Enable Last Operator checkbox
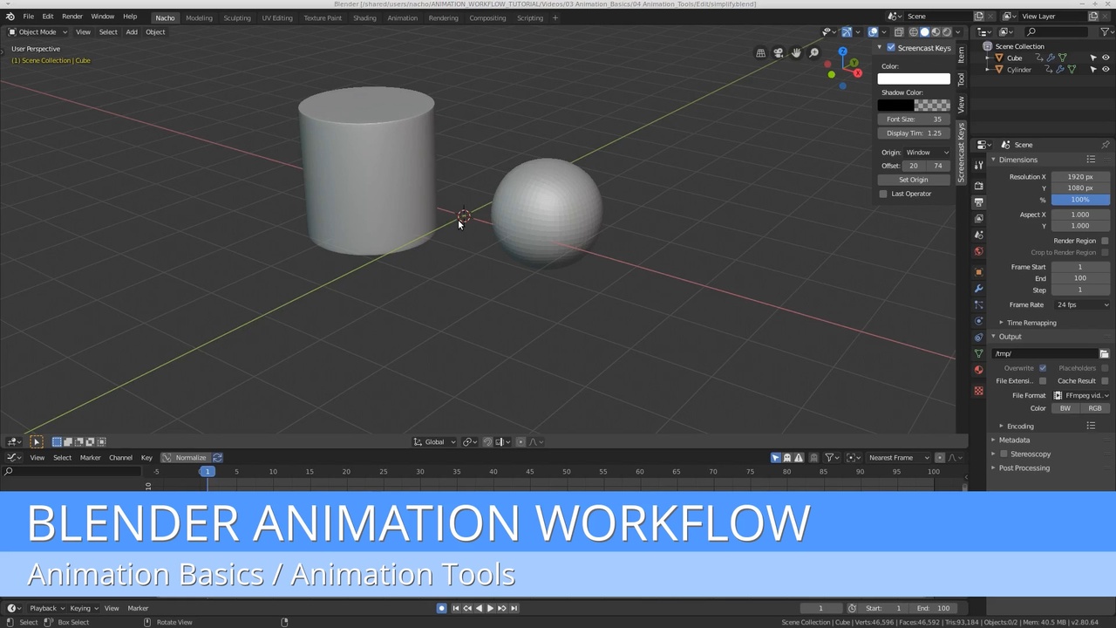1116x628 pixels. click(x=883, y=194)
